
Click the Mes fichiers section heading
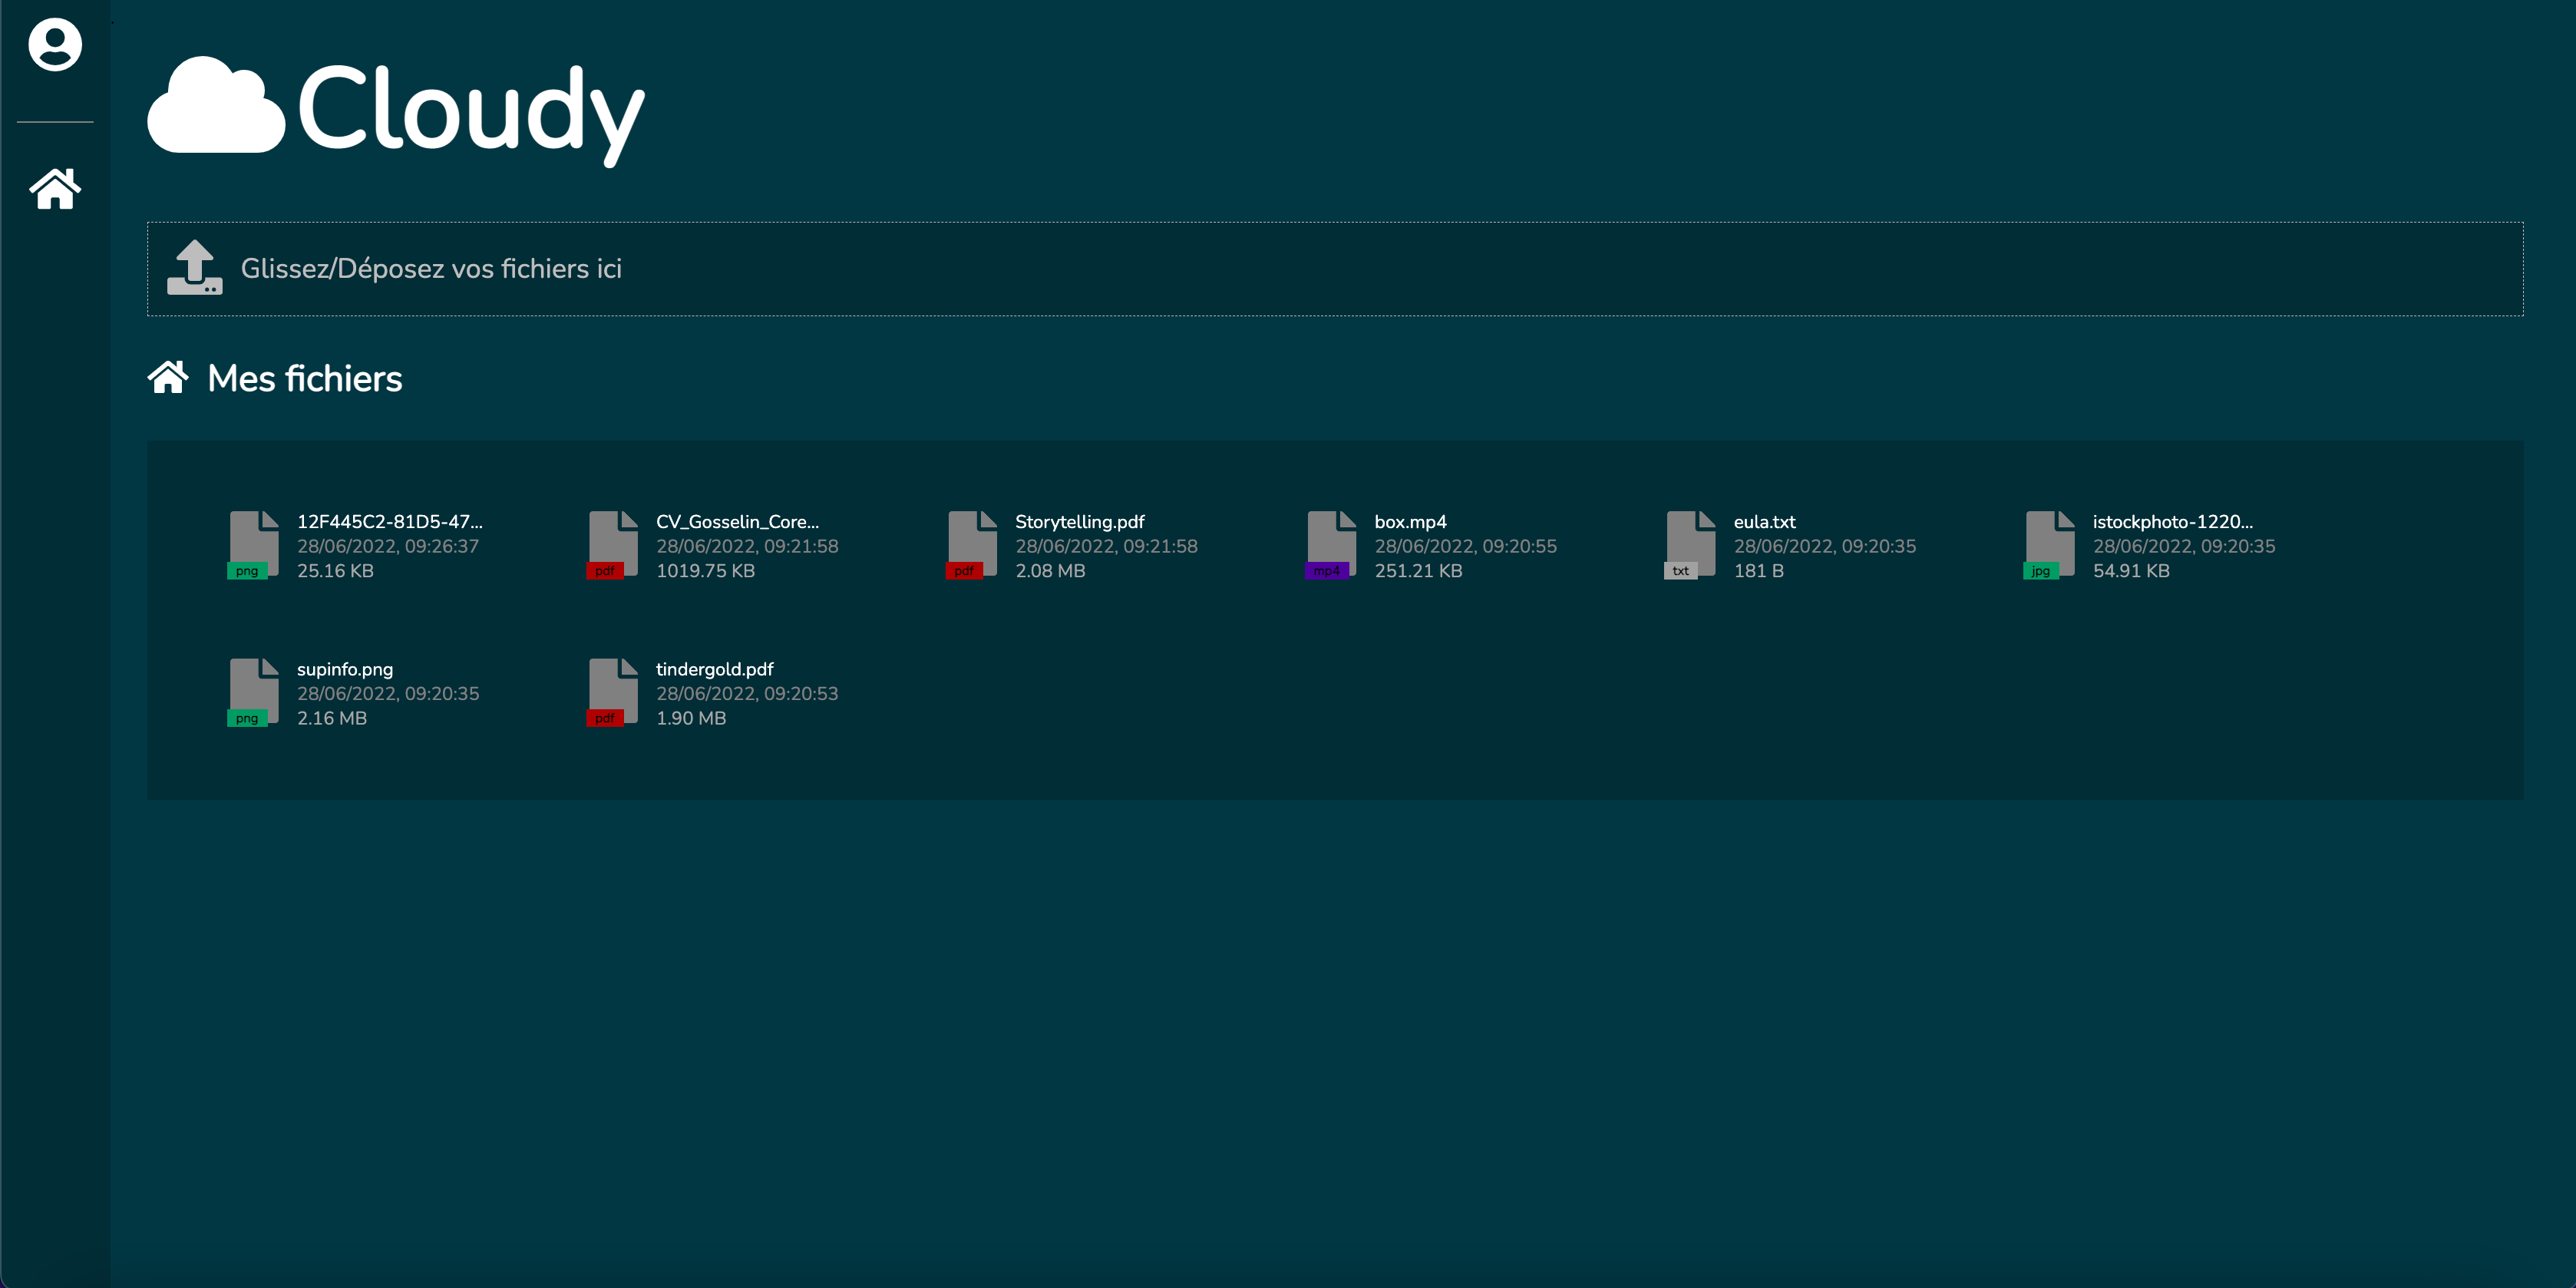coord(304,377)
